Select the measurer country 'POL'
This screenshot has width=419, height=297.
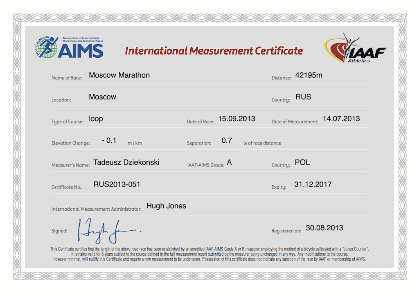point(302,162)
